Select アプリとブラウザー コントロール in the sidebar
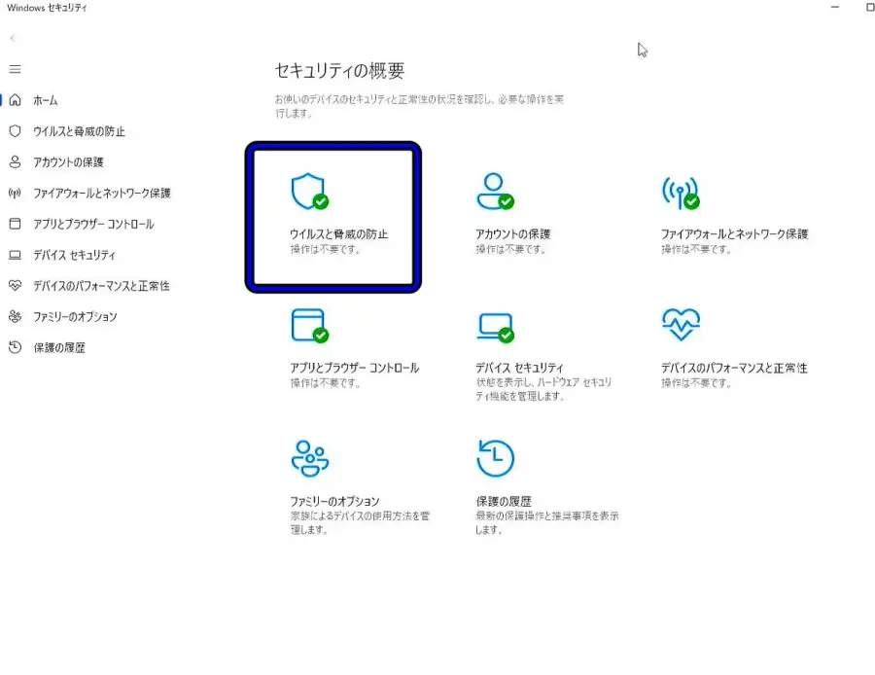Viewport: 875px width, 675px height. click(x=93, y=224)
